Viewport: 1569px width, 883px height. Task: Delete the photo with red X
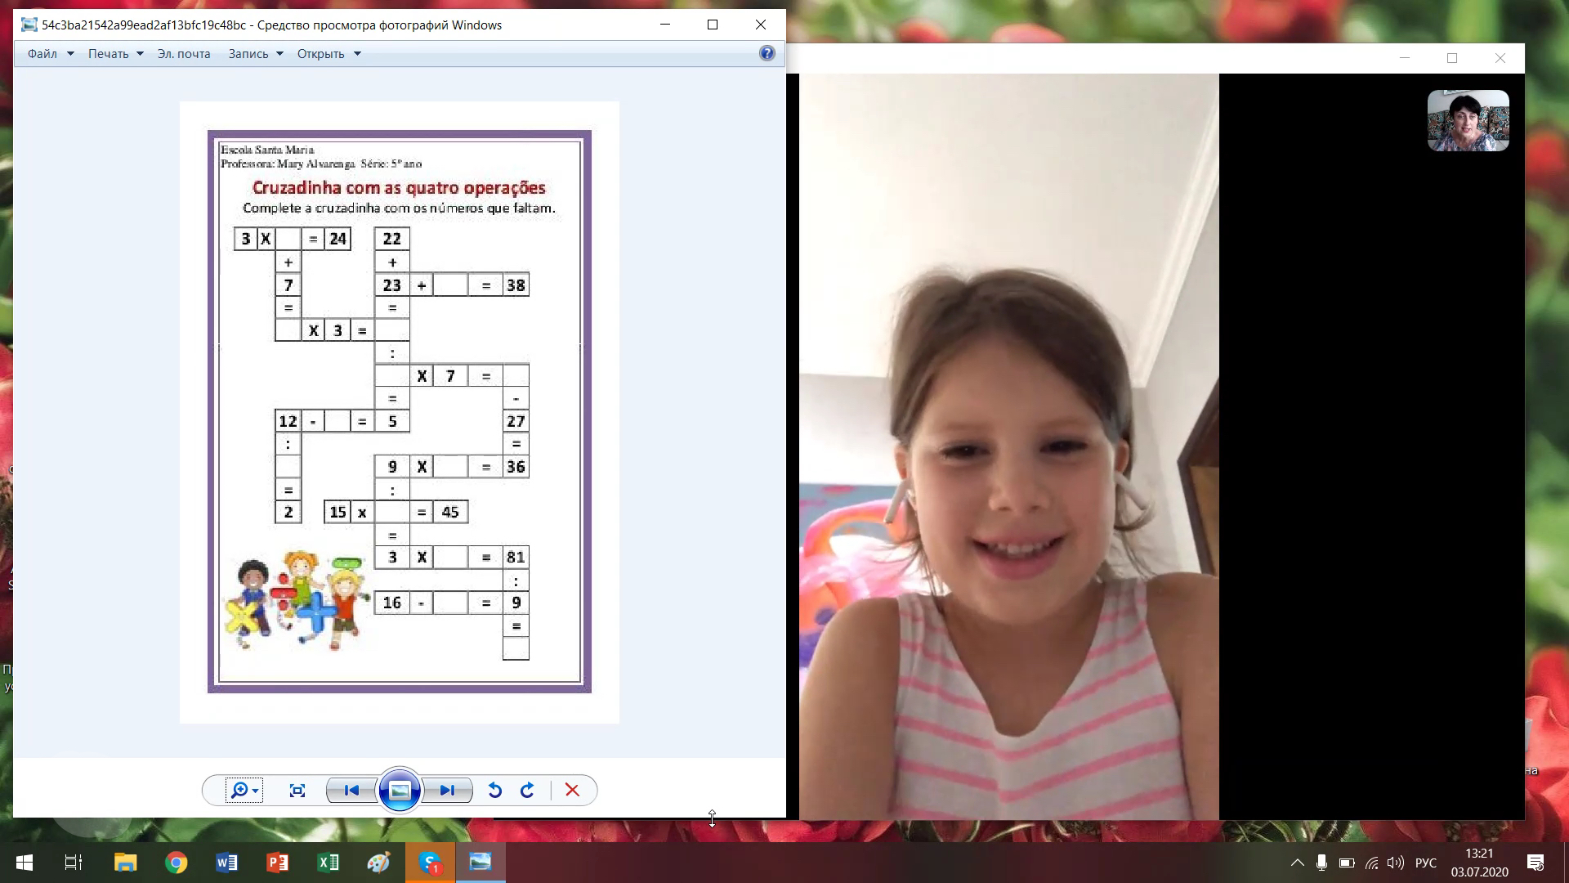572,791
